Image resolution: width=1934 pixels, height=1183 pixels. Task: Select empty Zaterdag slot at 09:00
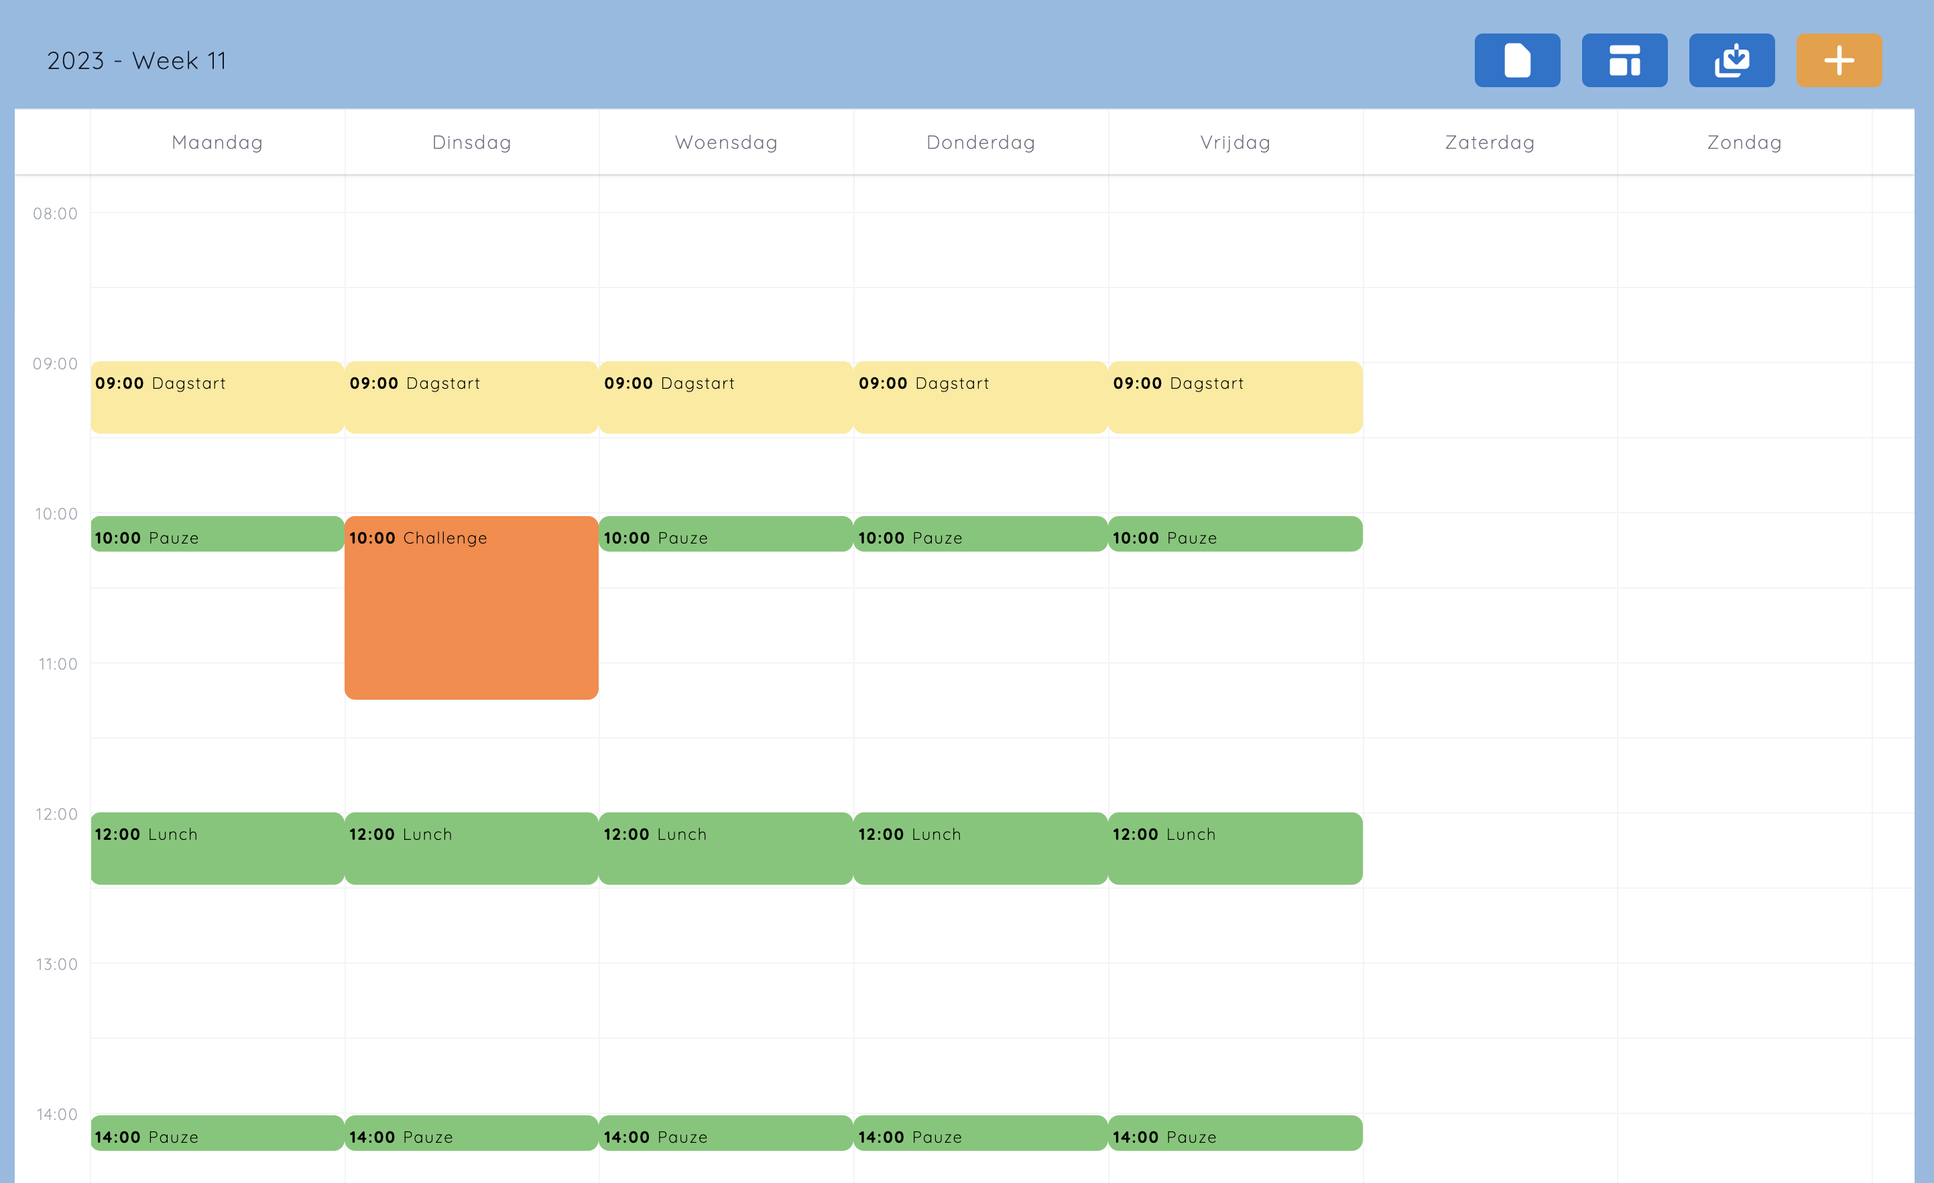(x=1489, y=399)
